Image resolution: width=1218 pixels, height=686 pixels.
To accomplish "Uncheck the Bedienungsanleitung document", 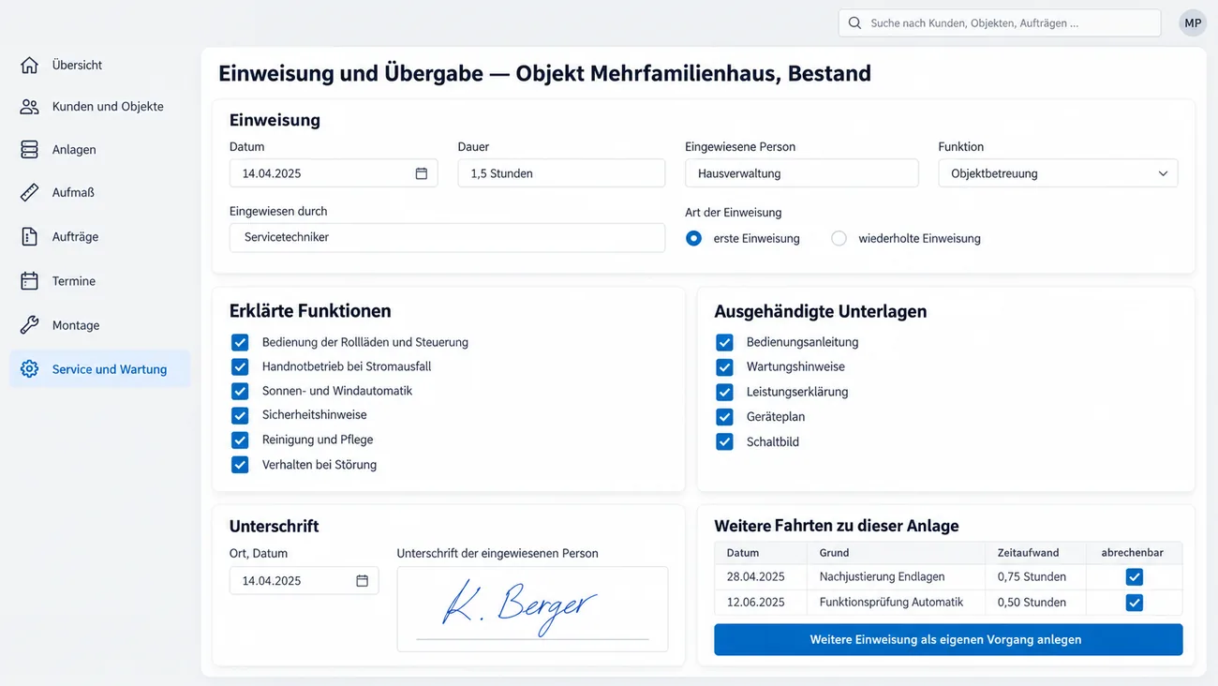I will click(x=724, y=342).
